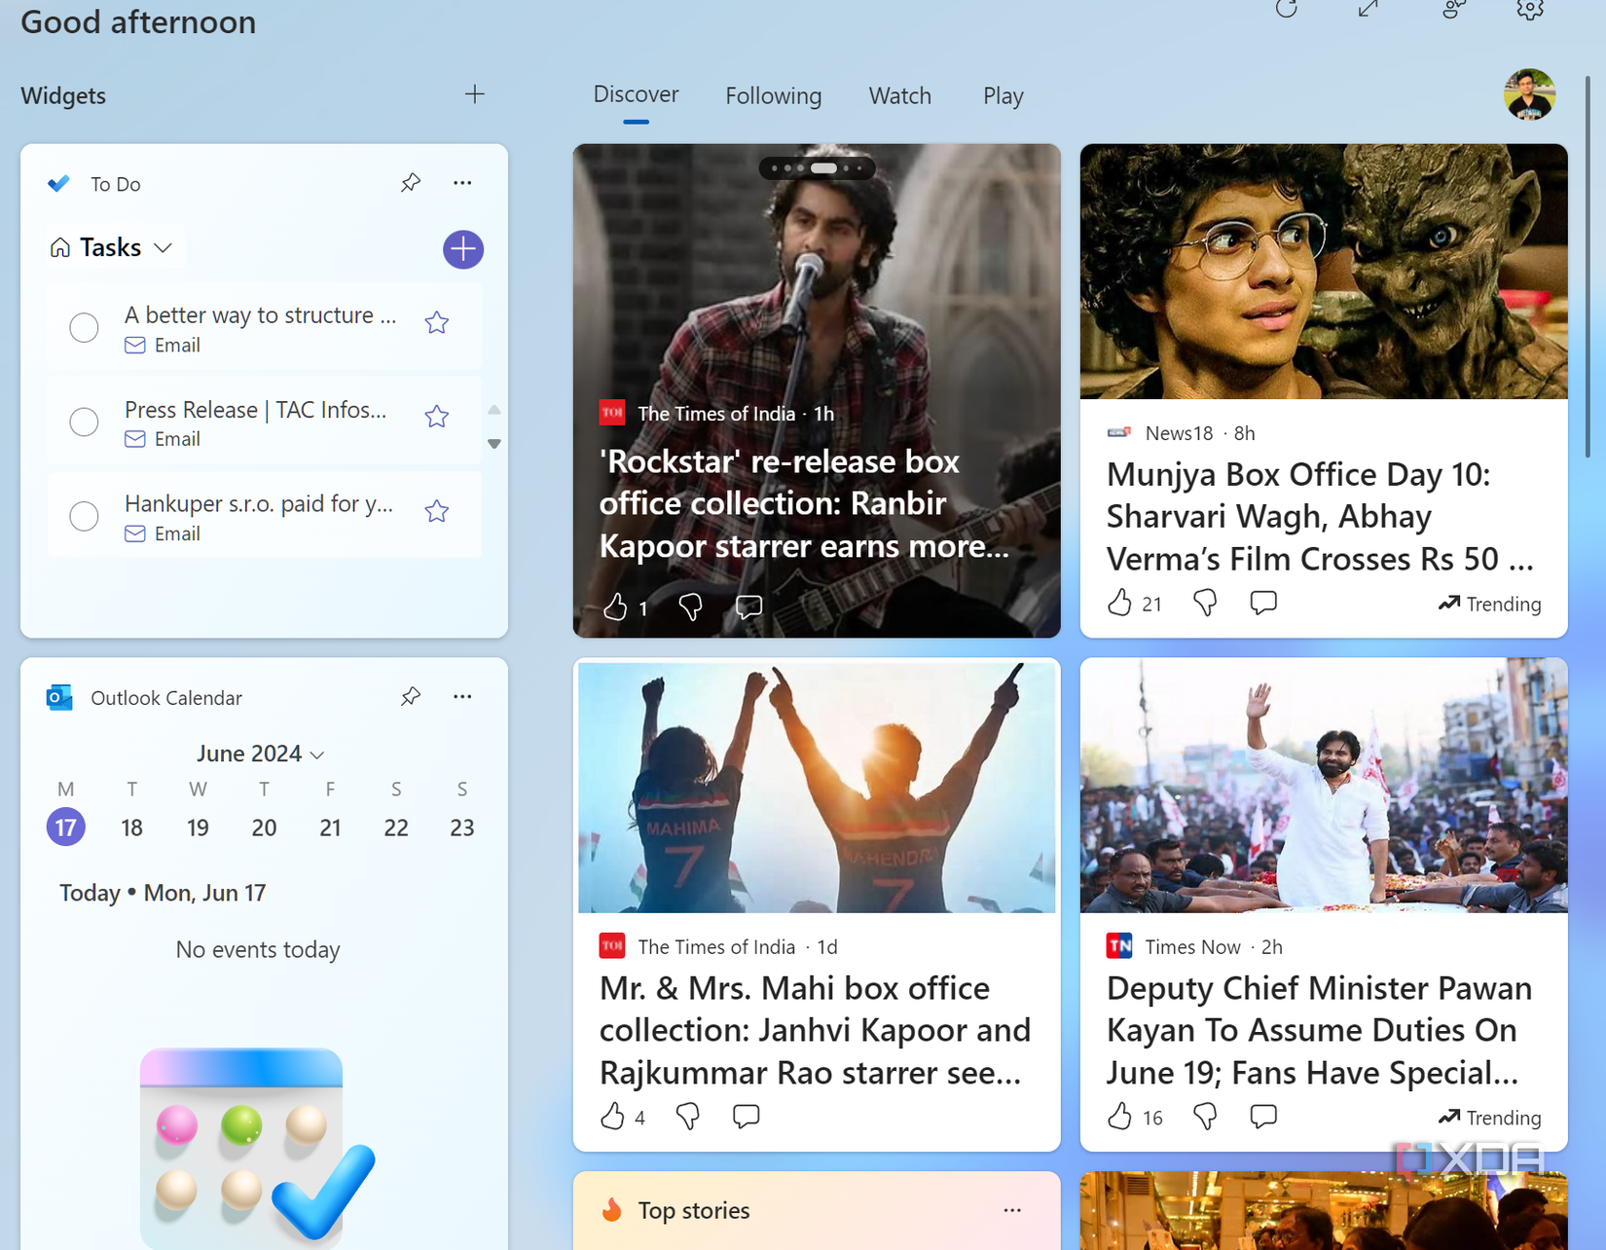Like the Rockstar re-release article

pyautogui.click(x=617, y=606)
